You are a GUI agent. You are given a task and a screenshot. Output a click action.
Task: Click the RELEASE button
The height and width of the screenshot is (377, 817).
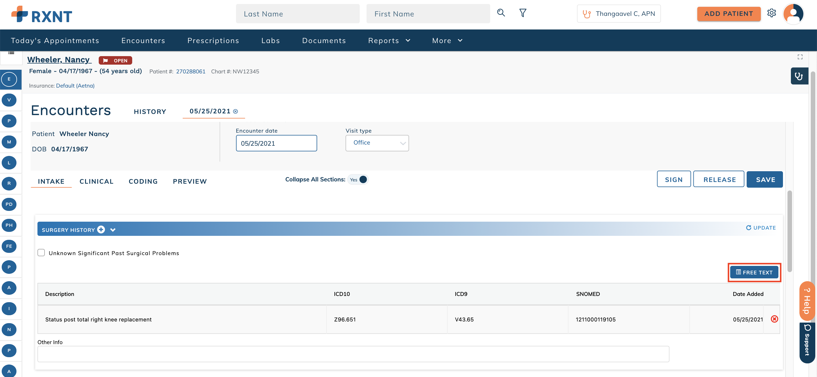(718, 179)
